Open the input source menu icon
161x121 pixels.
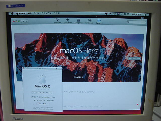(118, 14)
